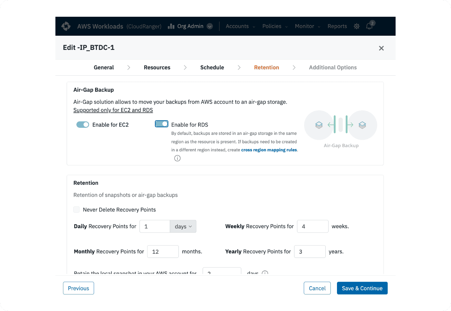Switch to the Schedule step tab
This screenshot has height=311, width=451.
click(x=212, y=67)
